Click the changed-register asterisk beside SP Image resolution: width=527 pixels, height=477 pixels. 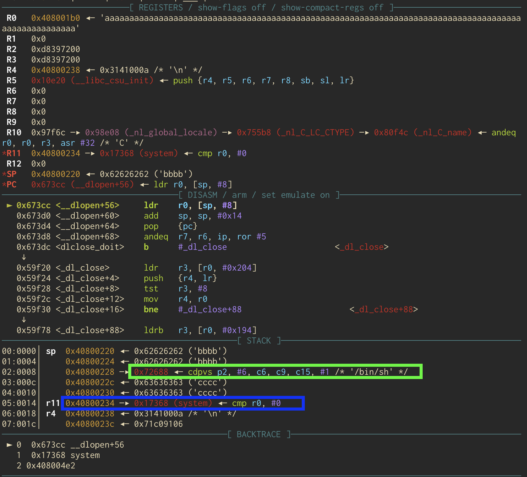[4, 174]
